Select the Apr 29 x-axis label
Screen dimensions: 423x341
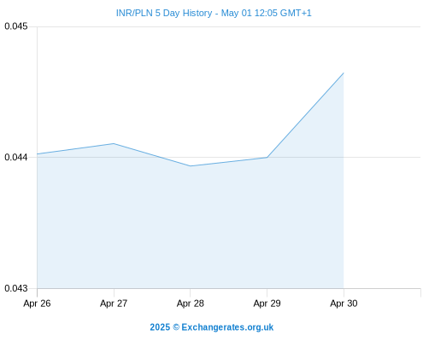pos(267,303)
